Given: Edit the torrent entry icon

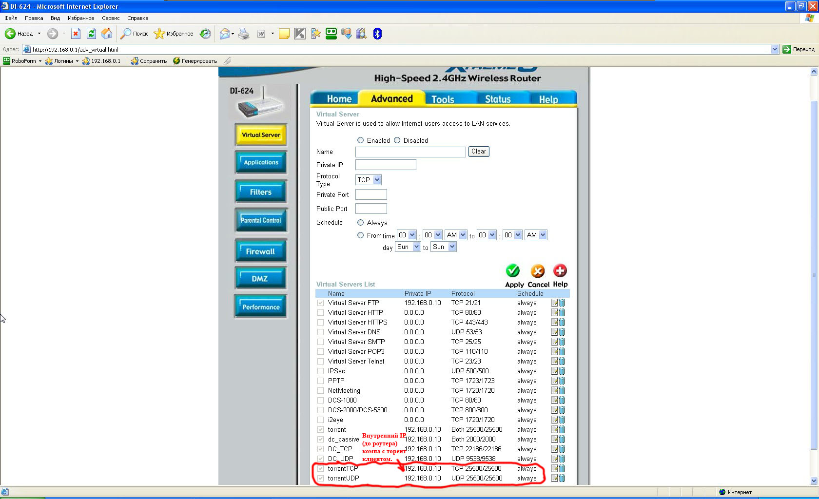Looking at the screenshot, I should coord(555,429).
